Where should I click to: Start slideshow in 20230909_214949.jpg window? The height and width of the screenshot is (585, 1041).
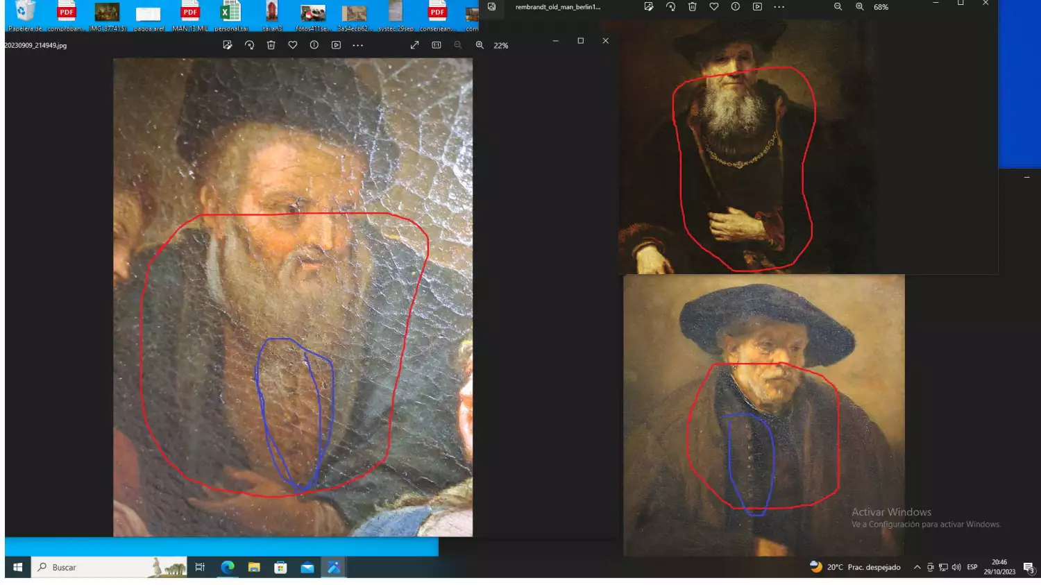coord(336,45)
